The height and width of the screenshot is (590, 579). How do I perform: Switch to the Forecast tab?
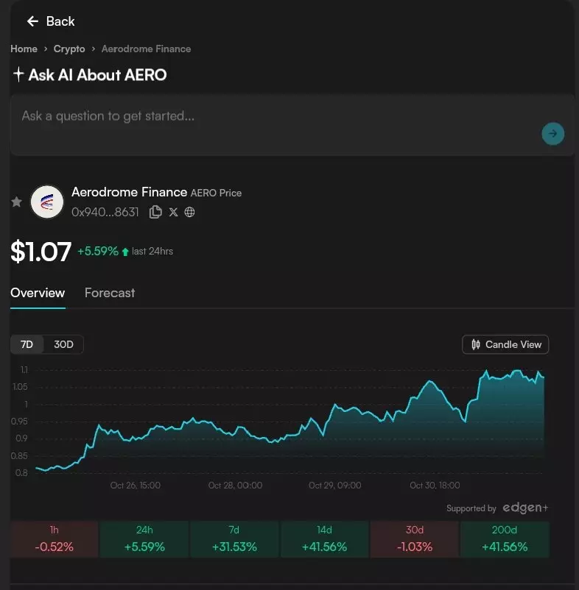110,293
